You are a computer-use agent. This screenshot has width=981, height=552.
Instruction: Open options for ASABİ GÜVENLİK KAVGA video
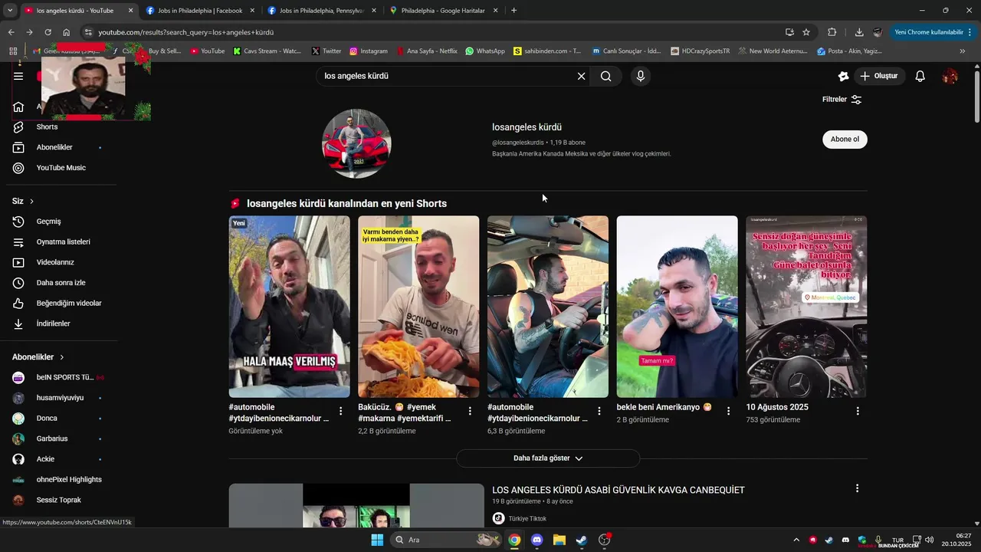pyautogui.click(x=857, y=488)
